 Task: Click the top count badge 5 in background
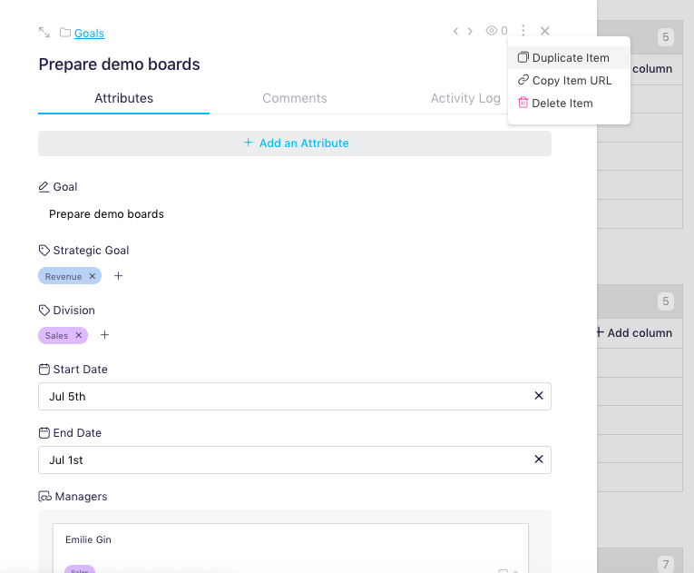pos(666,37)
